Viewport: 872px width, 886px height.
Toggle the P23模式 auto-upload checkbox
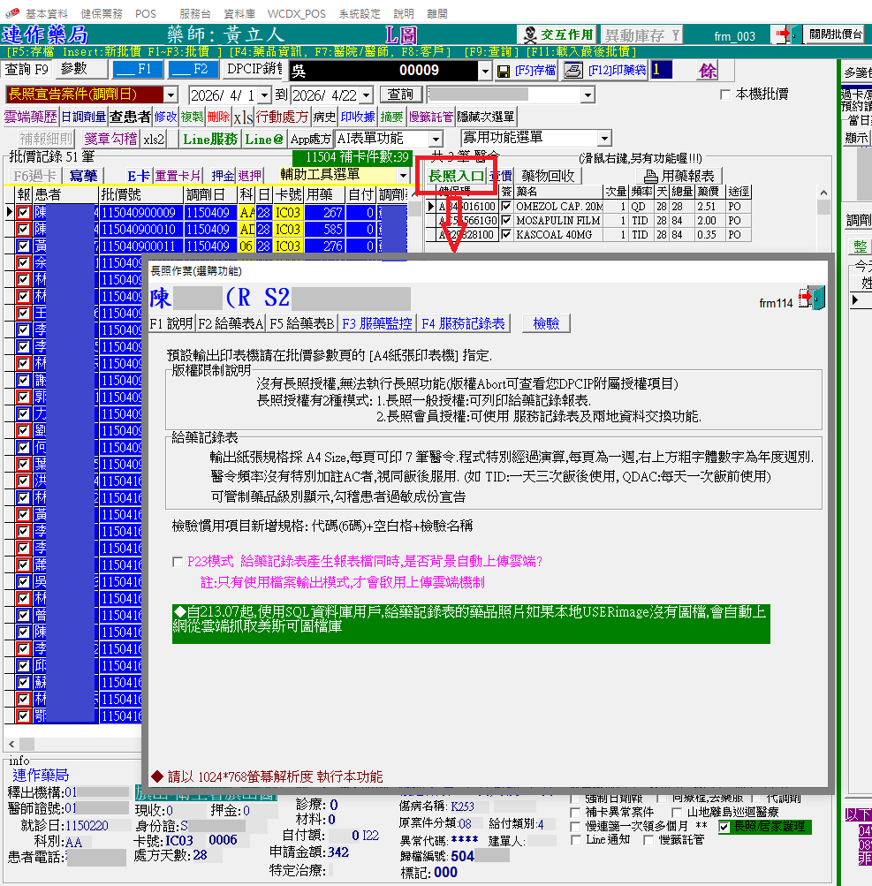[x=178, y=562]
